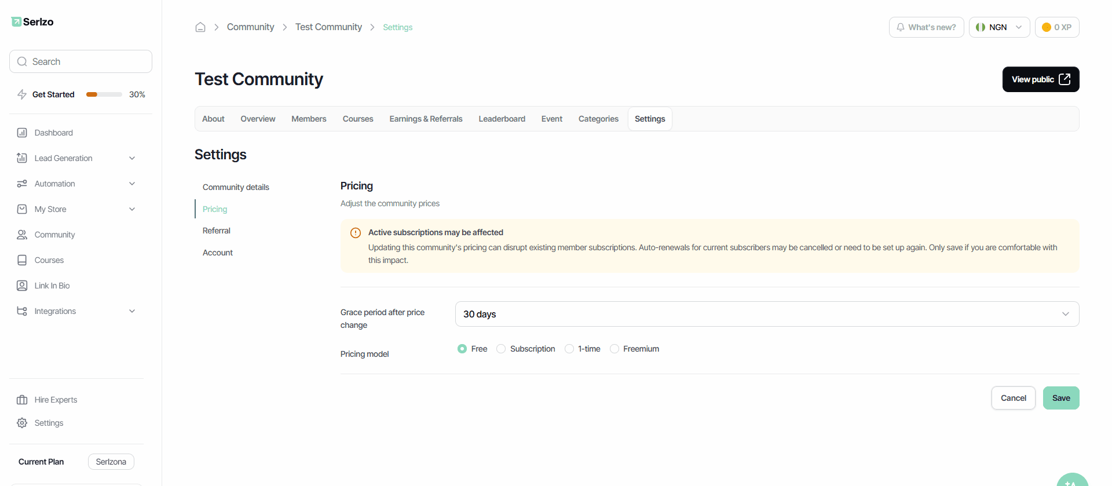
Task: Click the sidebar Settings gear icon
Action: click(22, 423)
